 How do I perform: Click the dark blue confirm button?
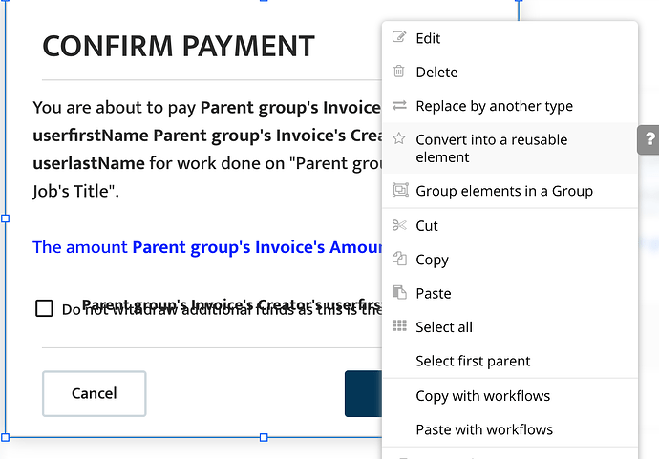[364, 393]
